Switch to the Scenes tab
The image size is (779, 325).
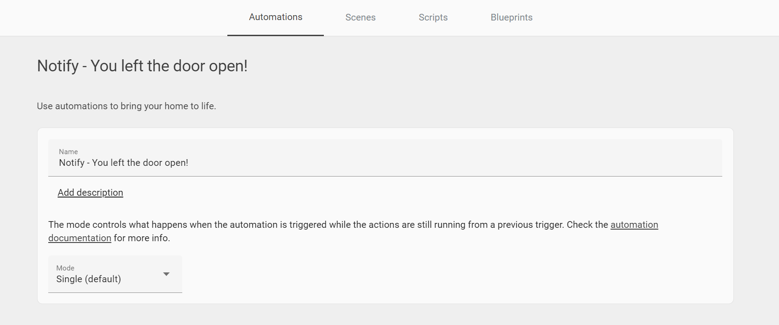click(x=360, y=17)
